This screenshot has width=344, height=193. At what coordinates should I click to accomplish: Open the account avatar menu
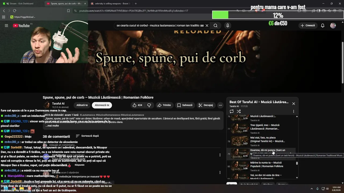pos(333,25)
